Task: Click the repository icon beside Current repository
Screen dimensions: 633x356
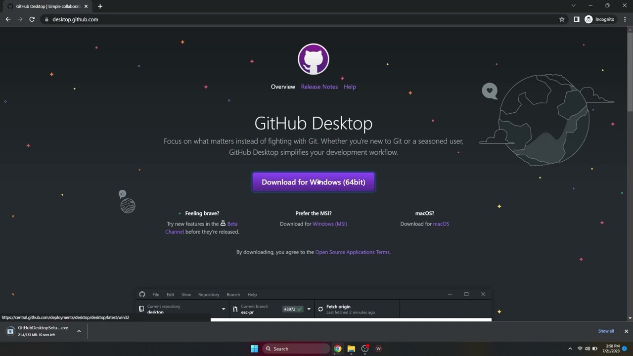Action: [141, 309]
